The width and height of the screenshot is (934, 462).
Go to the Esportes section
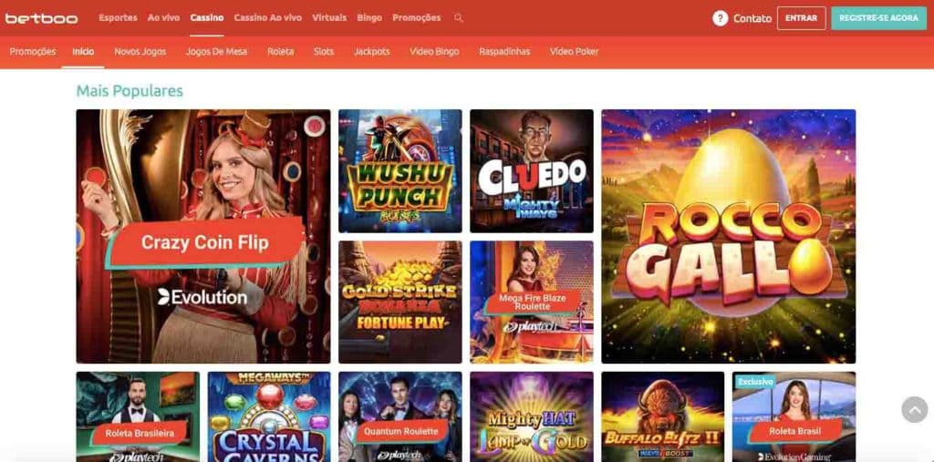118,18
